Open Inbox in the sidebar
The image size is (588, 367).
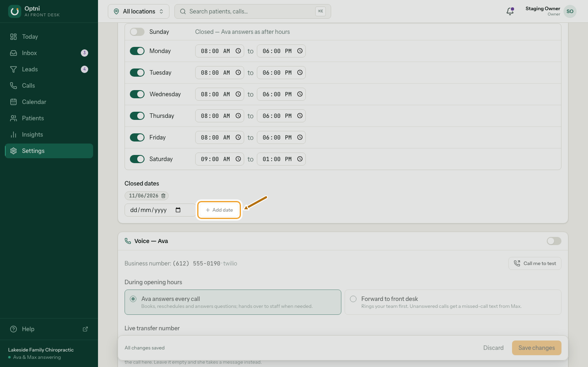coord(49,53)
